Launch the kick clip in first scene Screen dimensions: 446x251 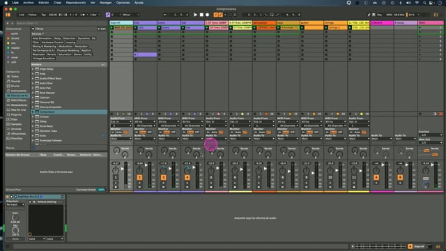coord(135,28)
